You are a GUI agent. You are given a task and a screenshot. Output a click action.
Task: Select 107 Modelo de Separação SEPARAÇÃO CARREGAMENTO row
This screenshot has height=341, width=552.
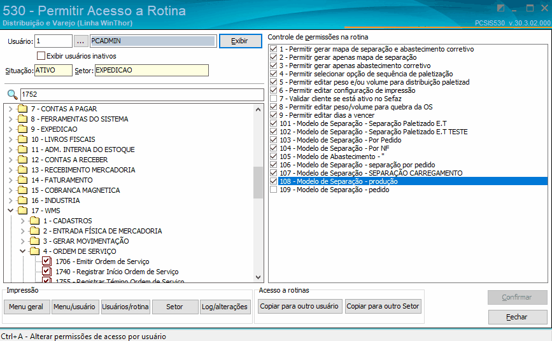[x=371, y=173]
